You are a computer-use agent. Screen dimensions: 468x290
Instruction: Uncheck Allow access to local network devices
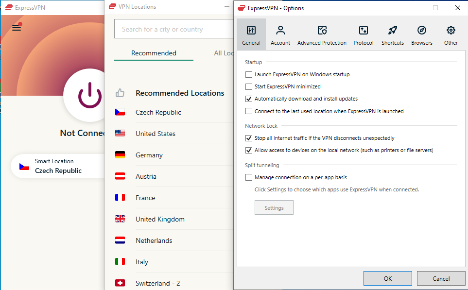pyautogui.click(x=248, y=150)
